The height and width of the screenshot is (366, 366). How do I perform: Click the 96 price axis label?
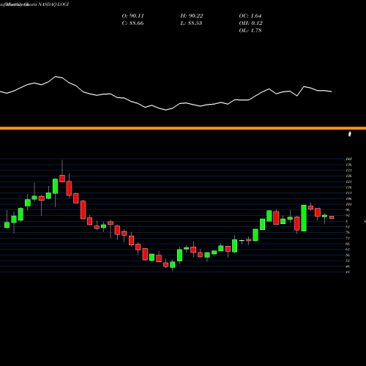click(x=348, y=210)
